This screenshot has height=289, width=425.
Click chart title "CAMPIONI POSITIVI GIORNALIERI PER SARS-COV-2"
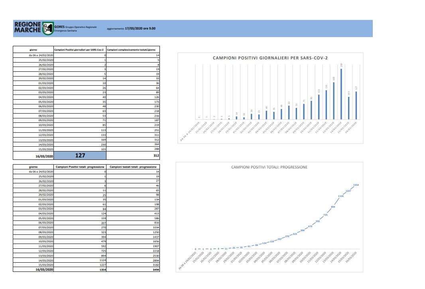(270, 58)
